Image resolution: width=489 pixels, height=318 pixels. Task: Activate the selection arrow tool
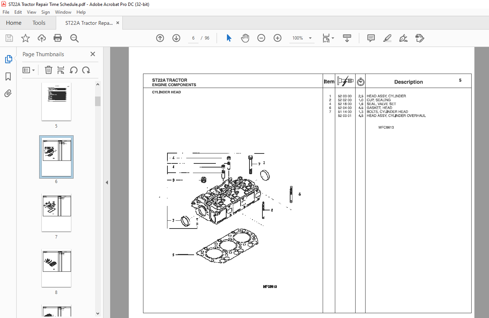tap(229, 38)
